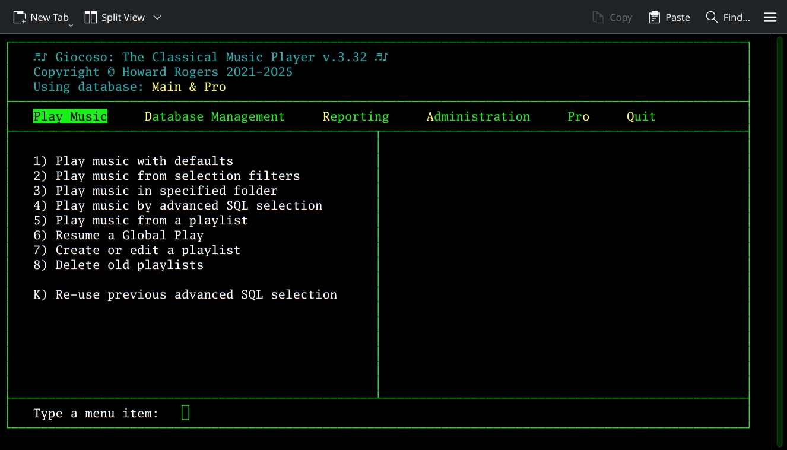787x450 pixels.
Task: Click the terminal scrollbar on the right
Action: (779, 237)
